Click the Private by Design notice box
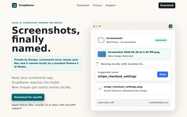This screenshot has height=117, width=187. pyautogui.click(x=46, y=63)
